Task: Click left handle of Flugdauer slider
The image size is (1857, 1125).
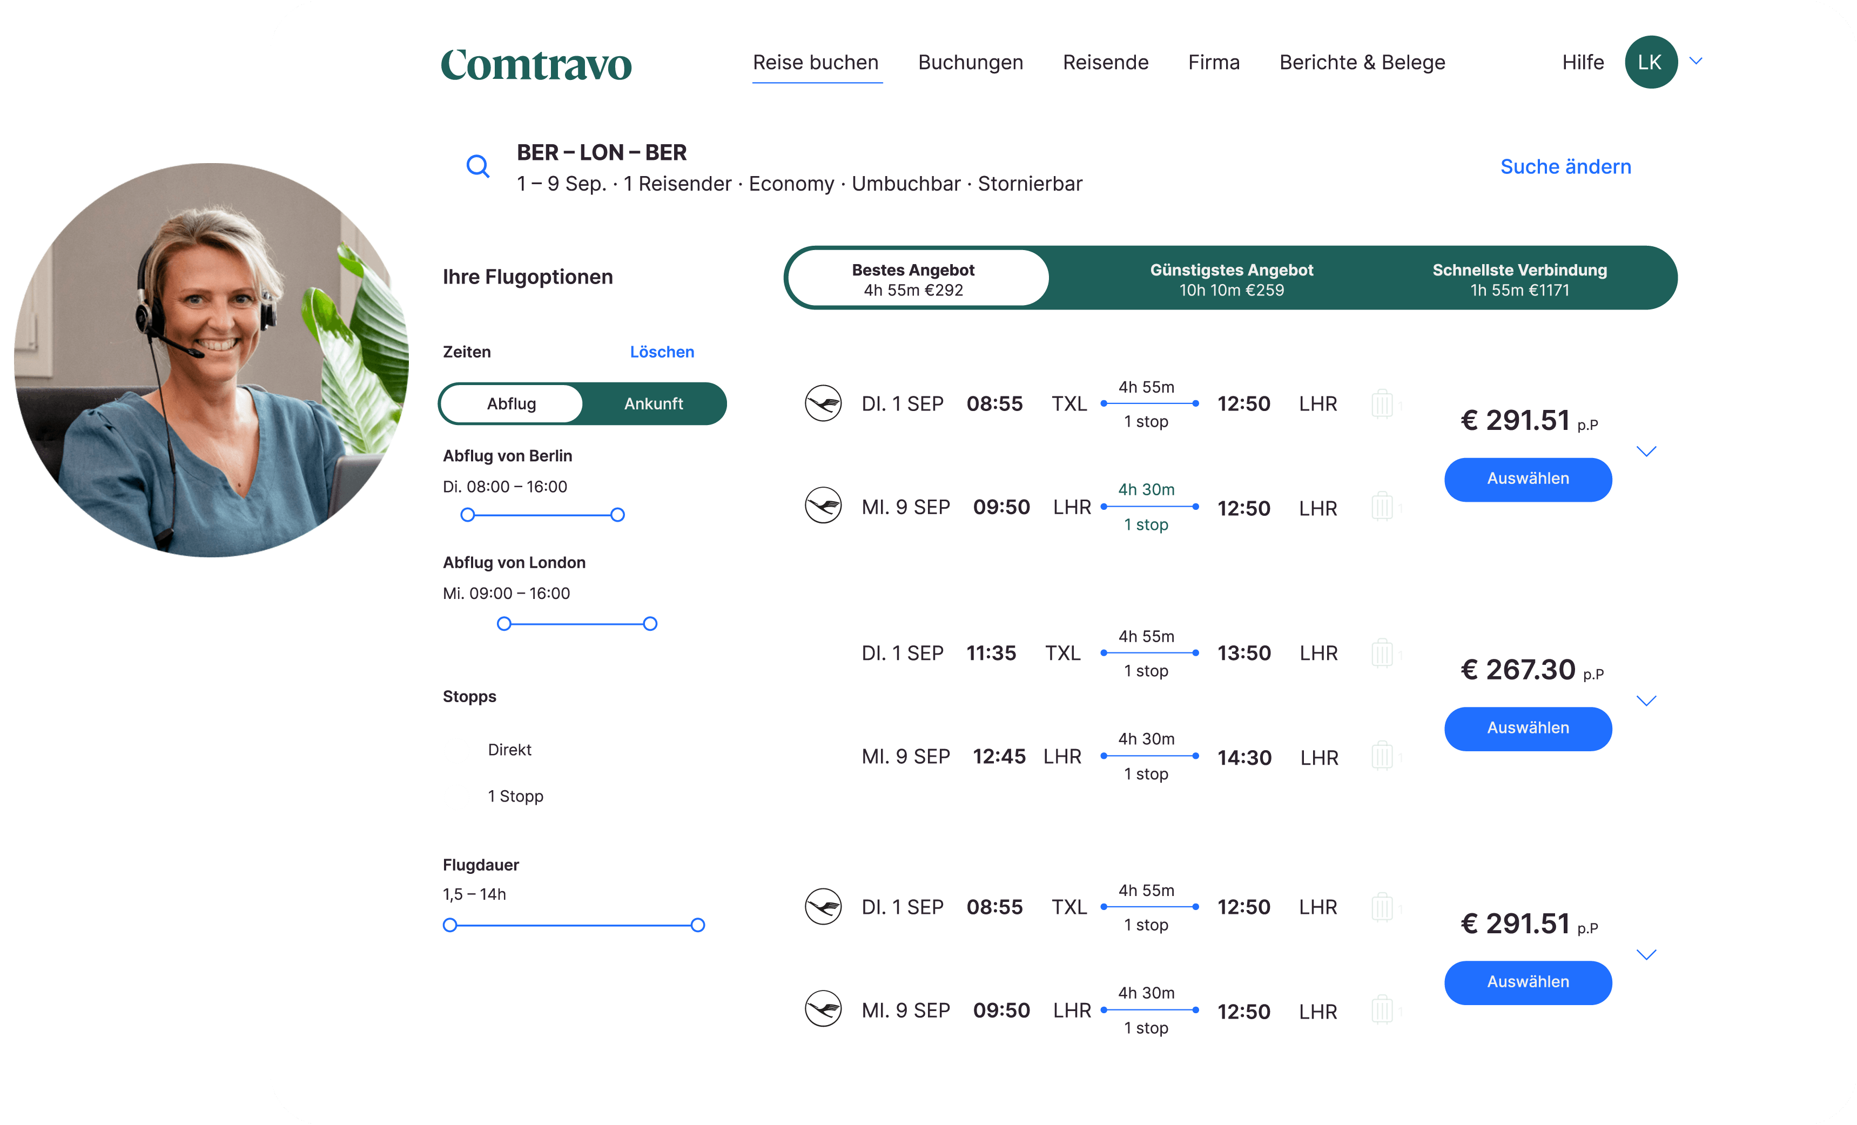Action: [450, 925]
